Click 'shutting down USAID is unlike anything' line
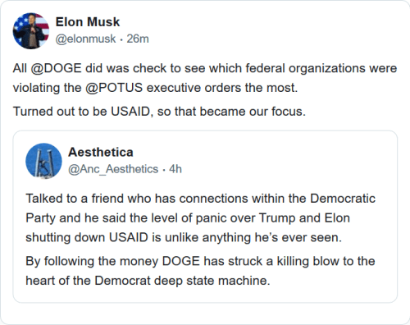Screen dimensions: 410x325 (x=184, y=237)
